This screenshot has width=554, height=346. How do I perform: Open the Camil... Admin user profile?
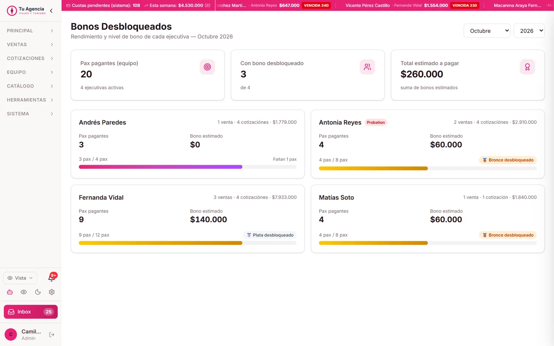click(x=24, y=335)
